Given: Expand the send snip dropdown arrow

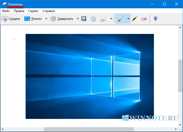Looking at the screenshot, I should [x=111, y=19].
